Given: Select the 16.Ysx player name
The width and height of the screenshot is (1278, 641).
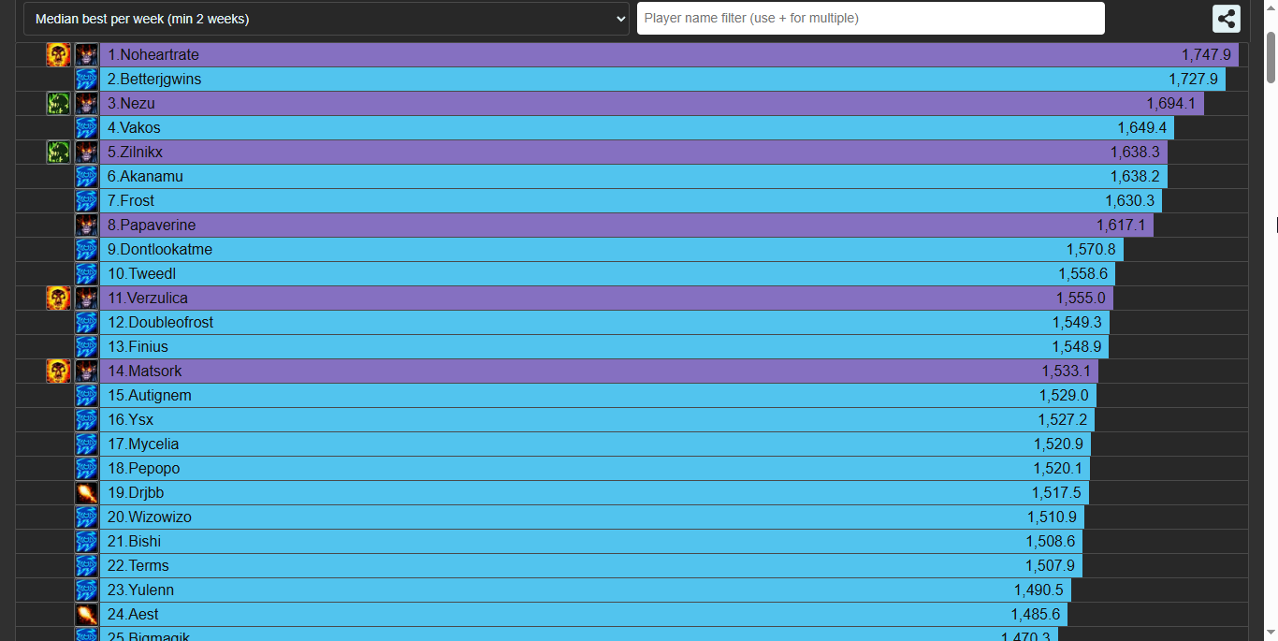Looking at the screenshot, I should coord(130,420).
